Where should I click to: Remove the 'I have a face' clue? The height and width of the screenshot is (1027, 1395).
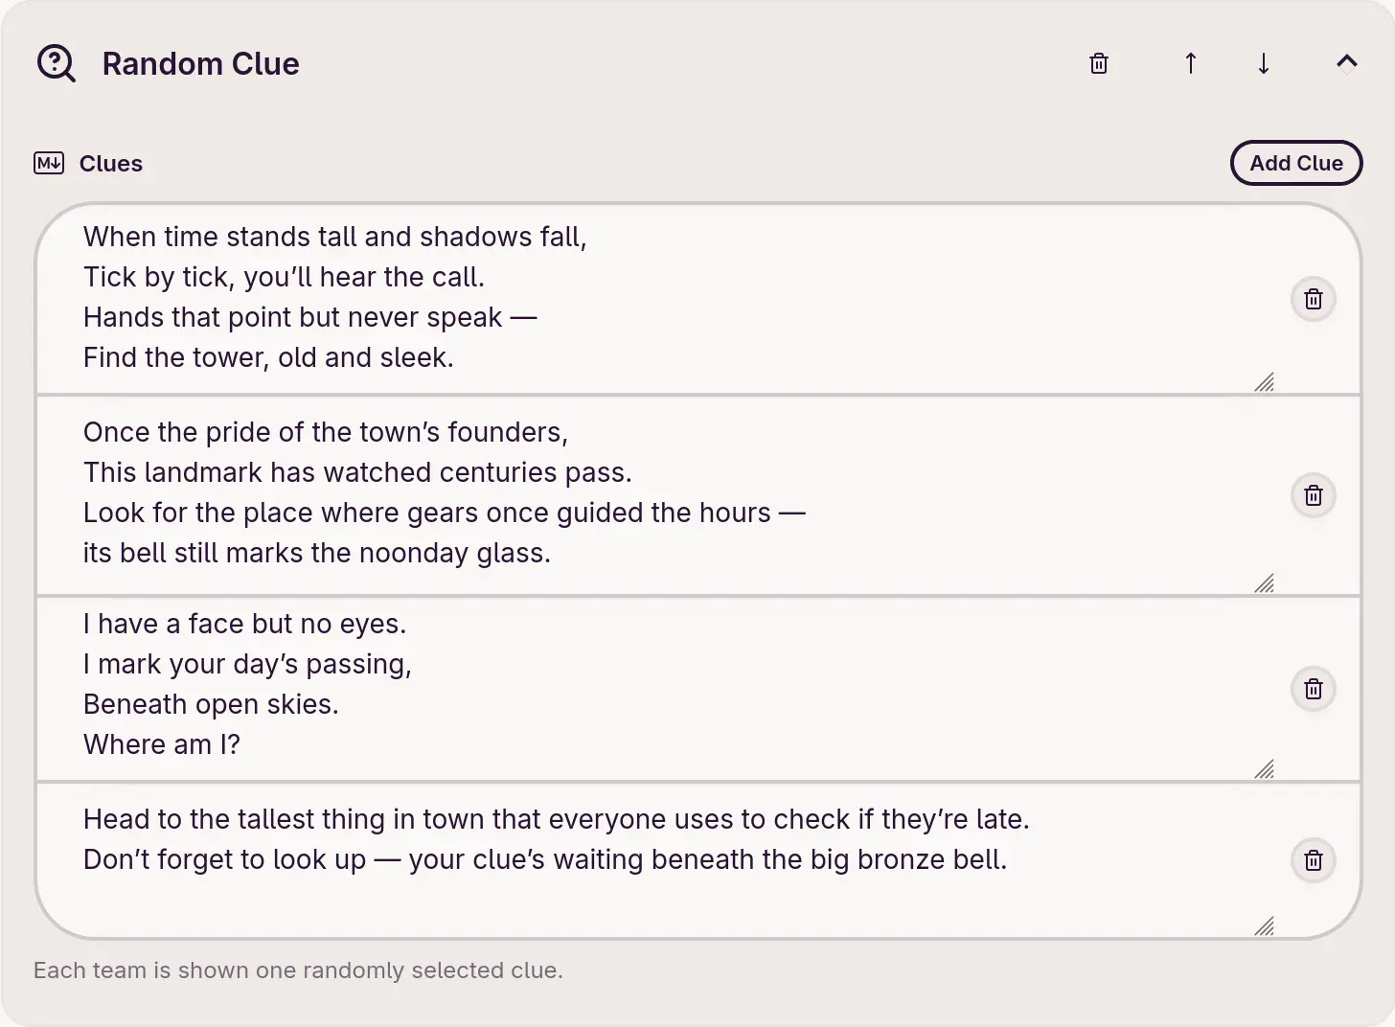(x=1313, y=689)
